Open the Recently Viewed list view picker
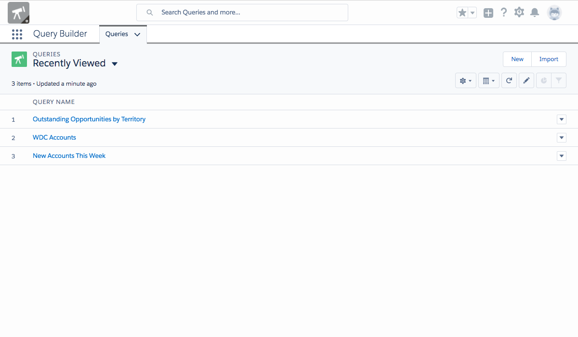This screenshot has height=337, width=578. (115, 64)
